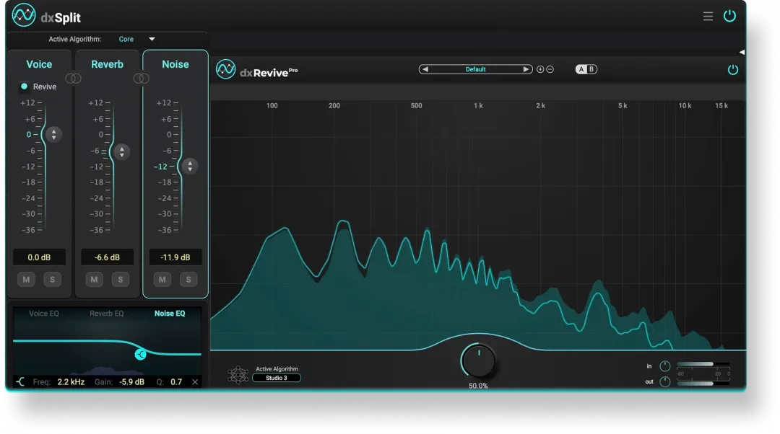Switch to A comparison state
The height and width of the screenshot is (434, 780).
[581, 69]
